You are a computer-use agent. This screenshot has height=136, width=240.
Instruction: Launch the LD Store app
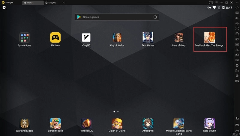(55, 37)
